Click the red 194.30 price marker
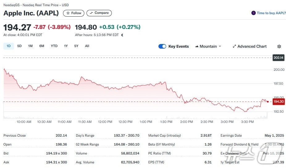The width and height of the screenshot is (286, 168). coord(278,102)
